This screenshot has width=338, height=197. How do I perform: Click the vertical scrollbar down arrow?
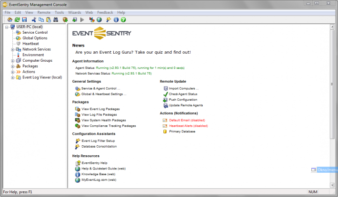(332, 185)
